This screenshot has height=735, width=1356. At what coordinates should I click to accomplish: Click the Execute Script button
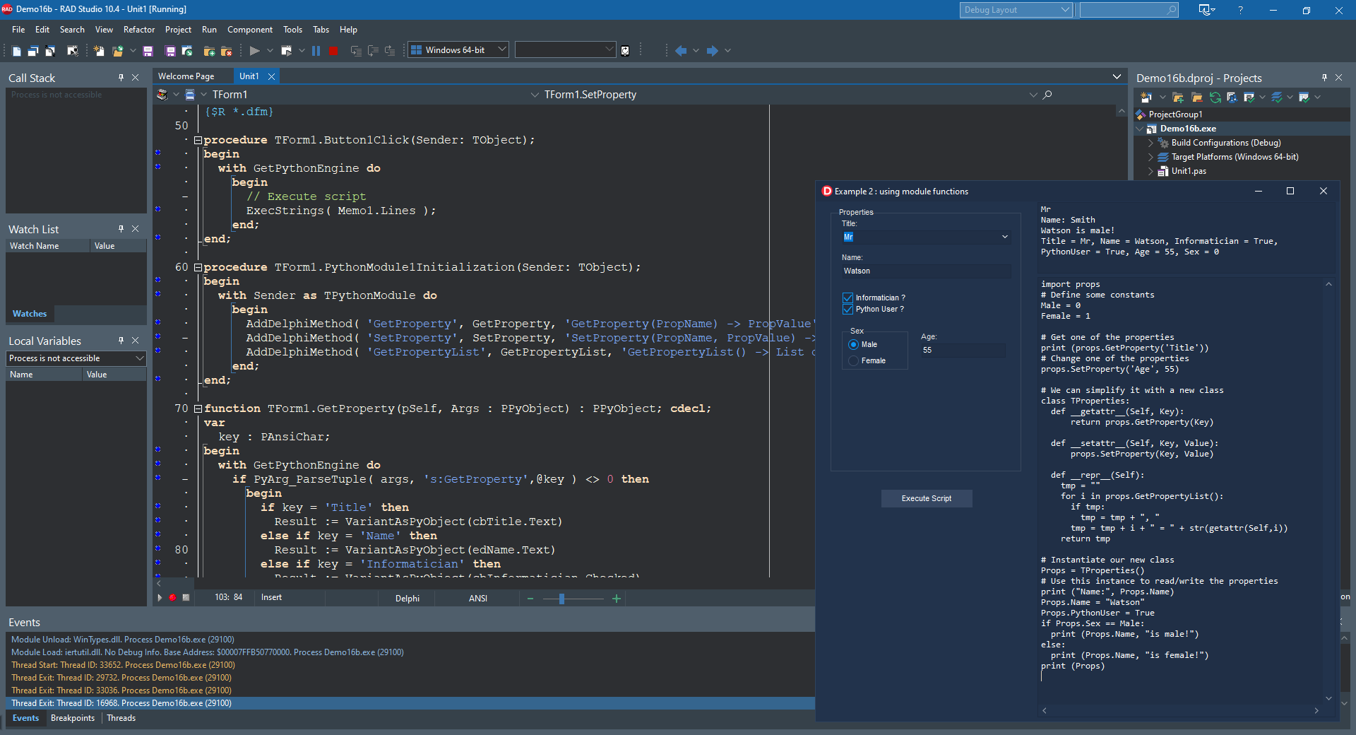coord(927,499)
